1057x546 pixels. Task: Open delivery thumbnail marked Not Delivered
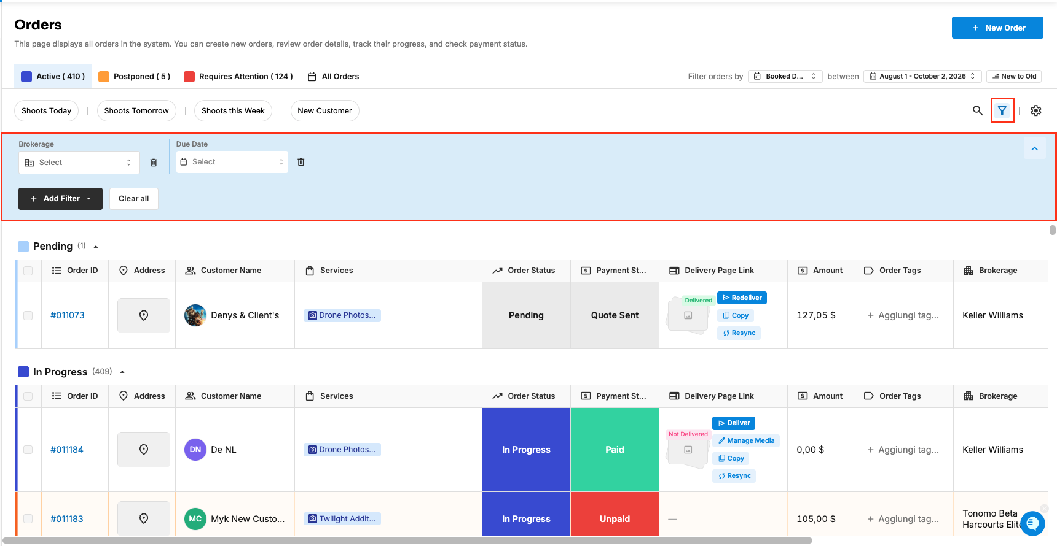[688, 450]
